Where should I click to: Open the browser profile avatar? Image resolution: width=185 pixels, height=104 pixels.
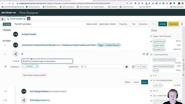click(x=179, y=3)
